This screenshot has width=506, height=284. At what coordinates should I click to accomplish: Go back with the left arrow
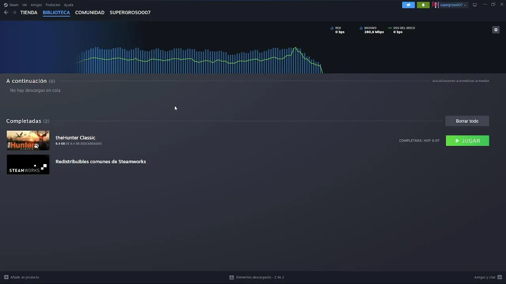(6, 13)
